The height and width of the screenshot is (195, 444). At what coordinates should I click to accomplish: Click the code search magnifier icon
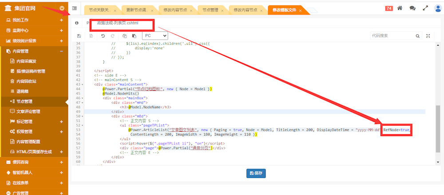(x=417, y=36)
